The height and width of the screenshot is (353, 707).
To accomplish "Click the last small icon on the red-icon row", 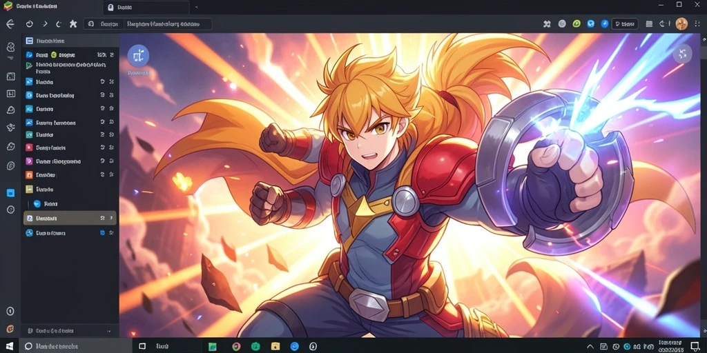I will (x=111, y=148).
